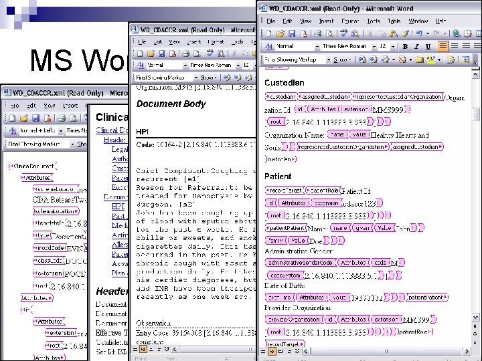Click the Print icon in middle Word window
This screenshot has width=482, height=361.
(x=185, y=53)
